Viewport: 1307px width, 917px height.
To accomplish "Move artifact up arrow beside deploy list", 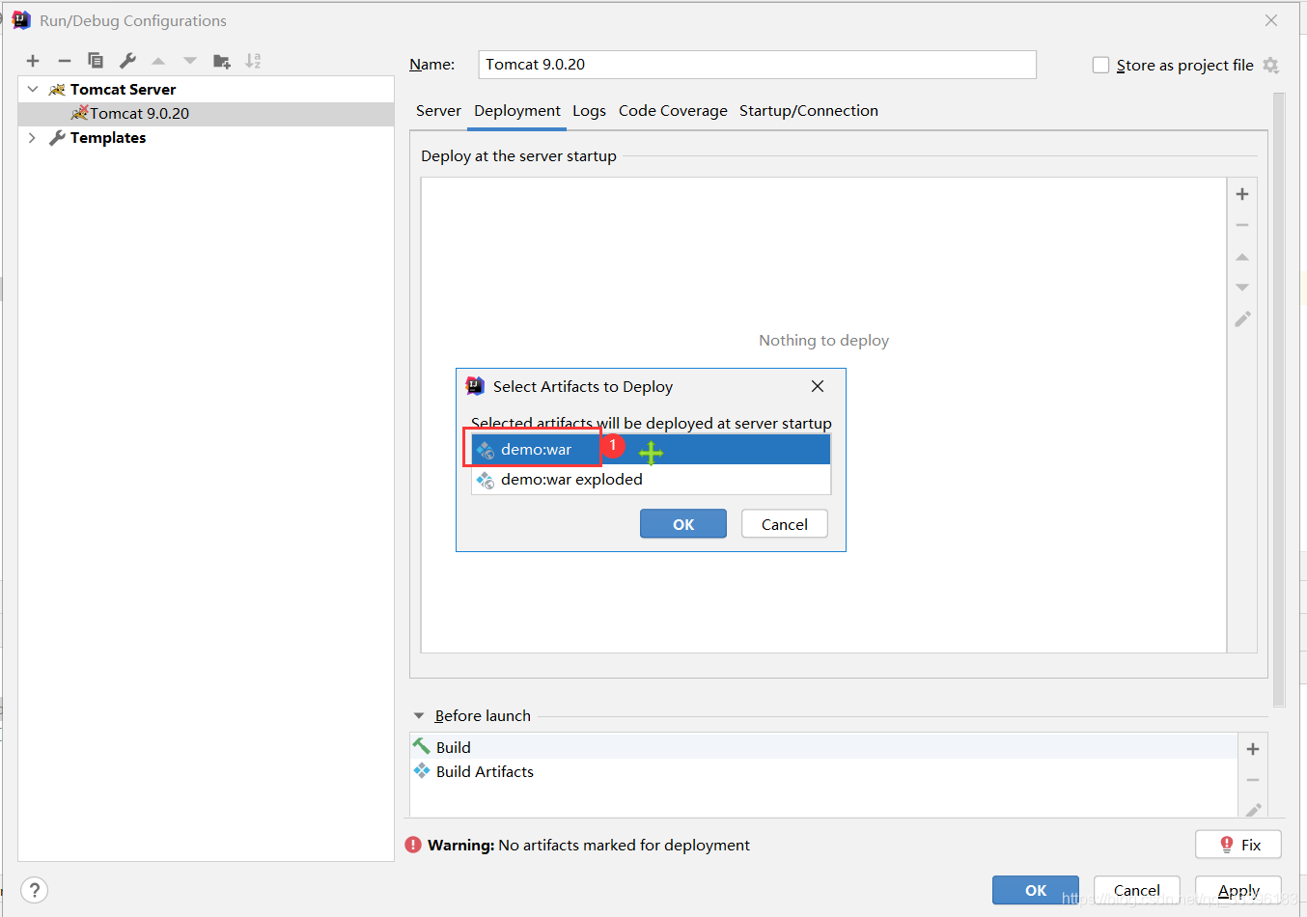I will pyautogui.click(x=1242, y=257).
